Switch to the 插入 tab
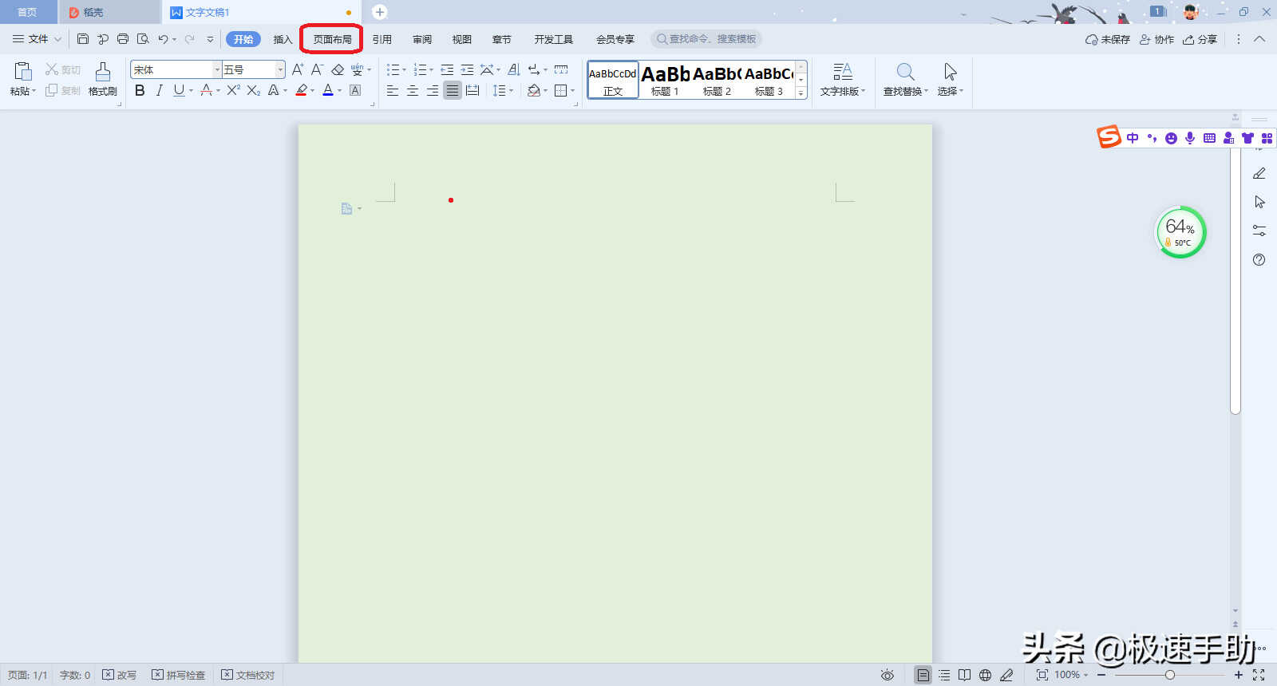The width and height of the screenshot is (1277, 686). coord(283,39)
